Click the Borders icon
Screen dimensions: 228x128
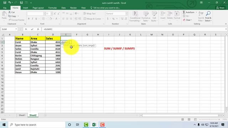(43, 18)
